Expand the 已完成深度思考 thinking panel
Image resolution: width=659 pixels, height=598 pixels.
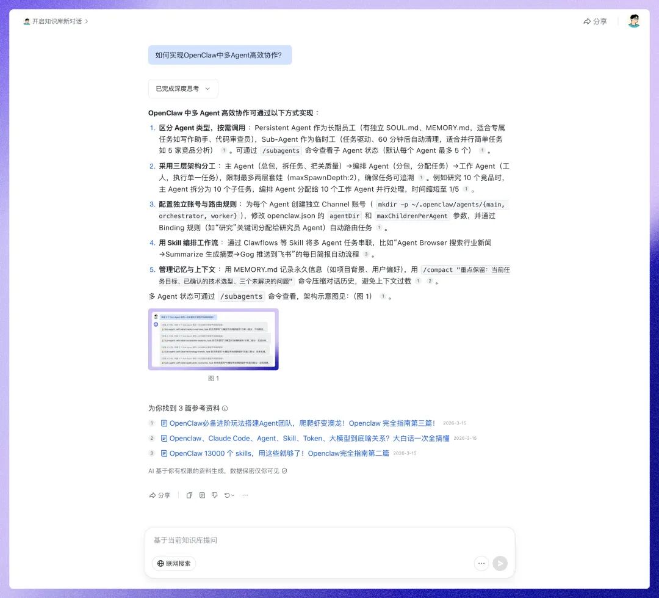pyautogui.click(x=182, y=88)
